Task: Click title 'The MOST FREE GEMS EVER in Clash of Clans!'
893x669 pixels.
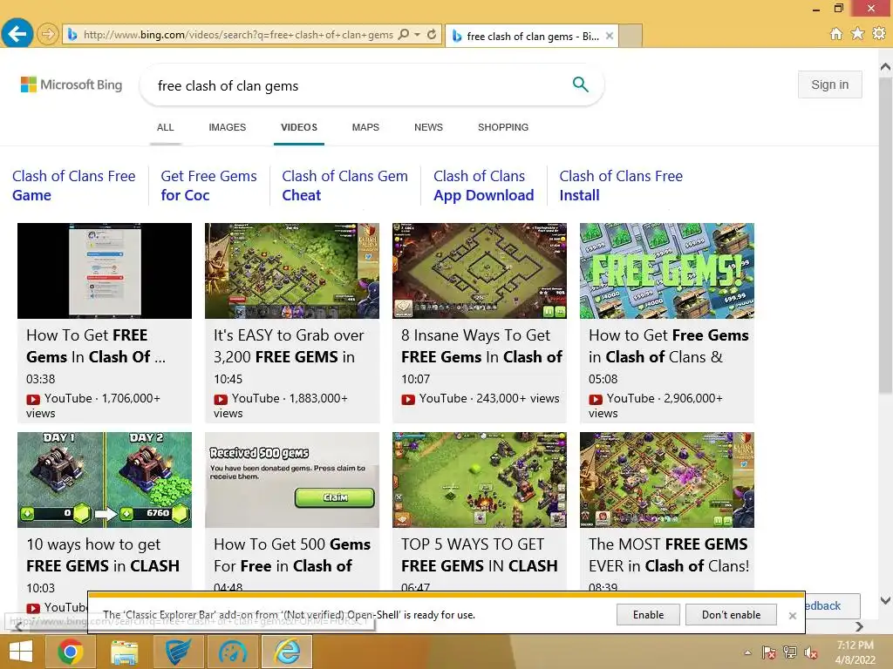Action: 669,555
